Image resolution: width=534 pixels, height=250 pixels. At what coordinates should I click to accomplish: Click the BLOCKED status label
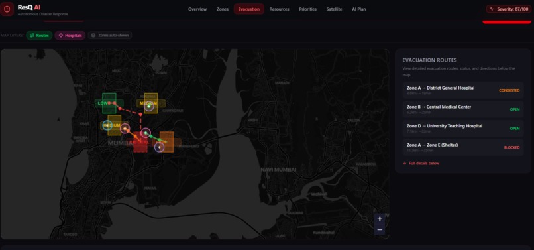[x=512, y=148]
